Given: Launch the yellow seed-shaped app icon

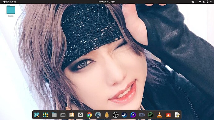Looking at the screenshot, I should [x=107, y=115].
